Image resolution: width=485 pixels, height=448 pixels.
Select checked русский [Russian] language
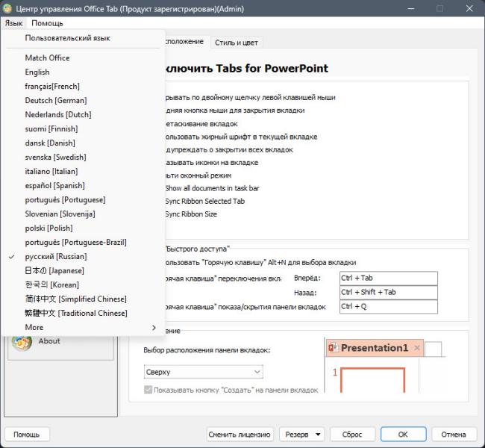pyautogui.click(x=83, y=257)
